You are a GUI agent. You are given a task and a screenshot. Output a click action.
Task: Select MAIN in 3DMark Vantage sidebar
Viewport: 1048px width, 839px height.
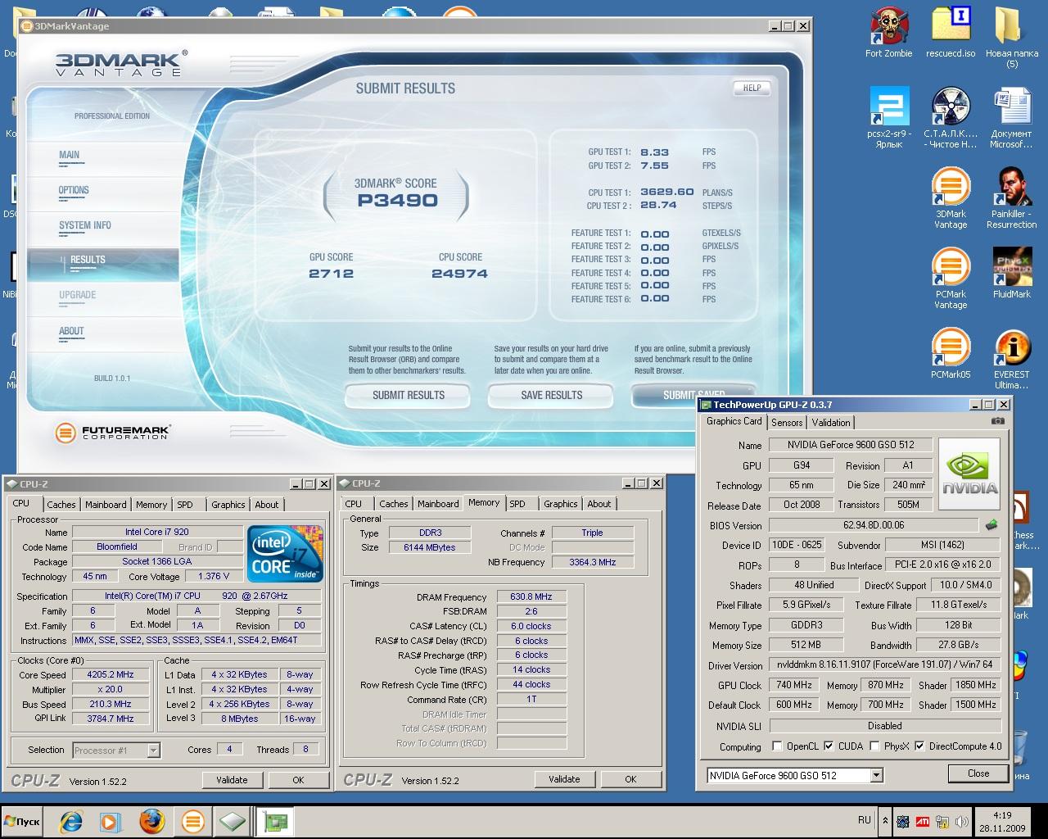pos(70,155)
